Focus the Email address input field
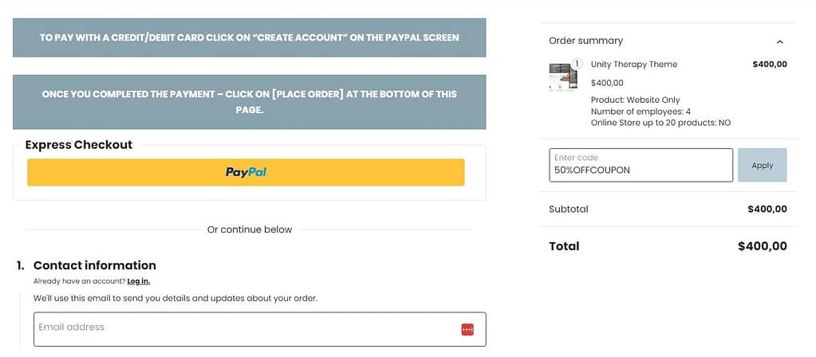Image resolution: width=816 pixels, height=357 pixels. click(239, 328)
